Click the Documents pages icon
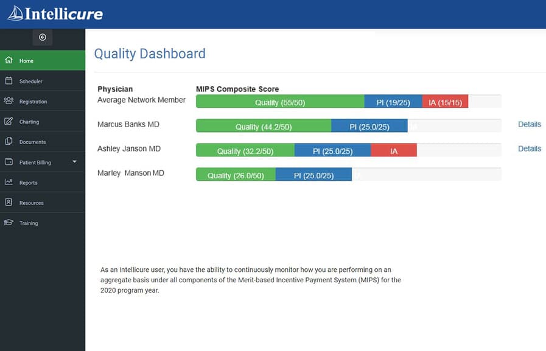 [9, 141]
